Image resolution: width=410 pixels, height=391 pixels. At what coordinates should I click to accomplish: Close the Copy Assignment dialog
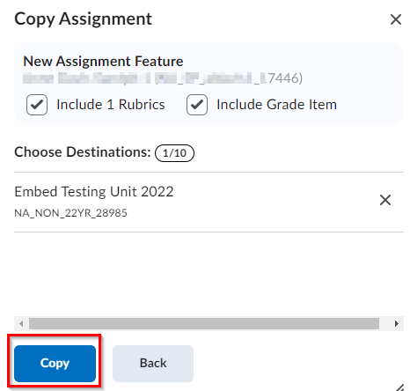396,19
